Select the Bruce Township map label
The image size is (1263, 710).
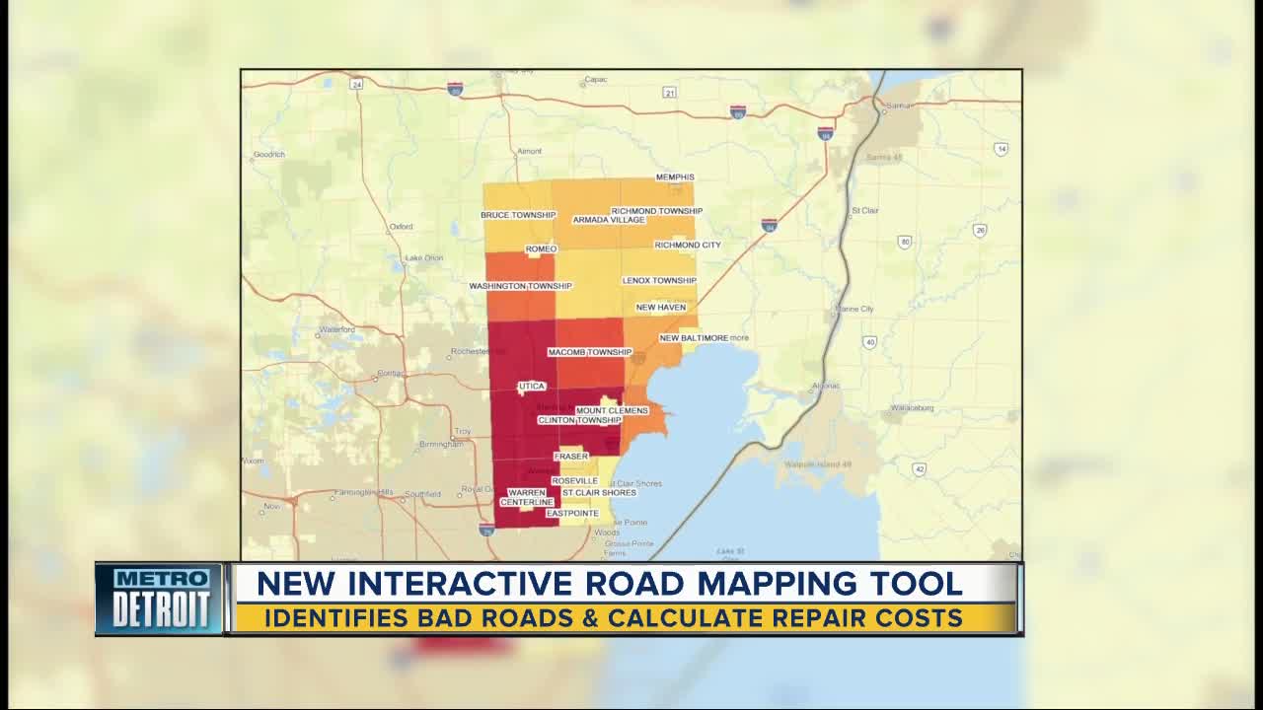(518, 215)
